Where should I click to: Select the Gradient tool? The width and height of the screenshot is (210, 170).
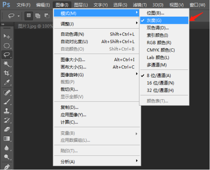point(7,139)
